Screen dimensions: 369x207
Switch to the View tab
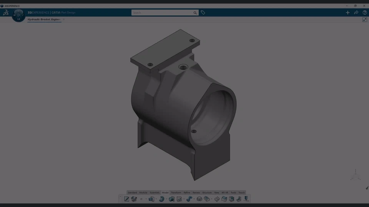coord(216,192)
